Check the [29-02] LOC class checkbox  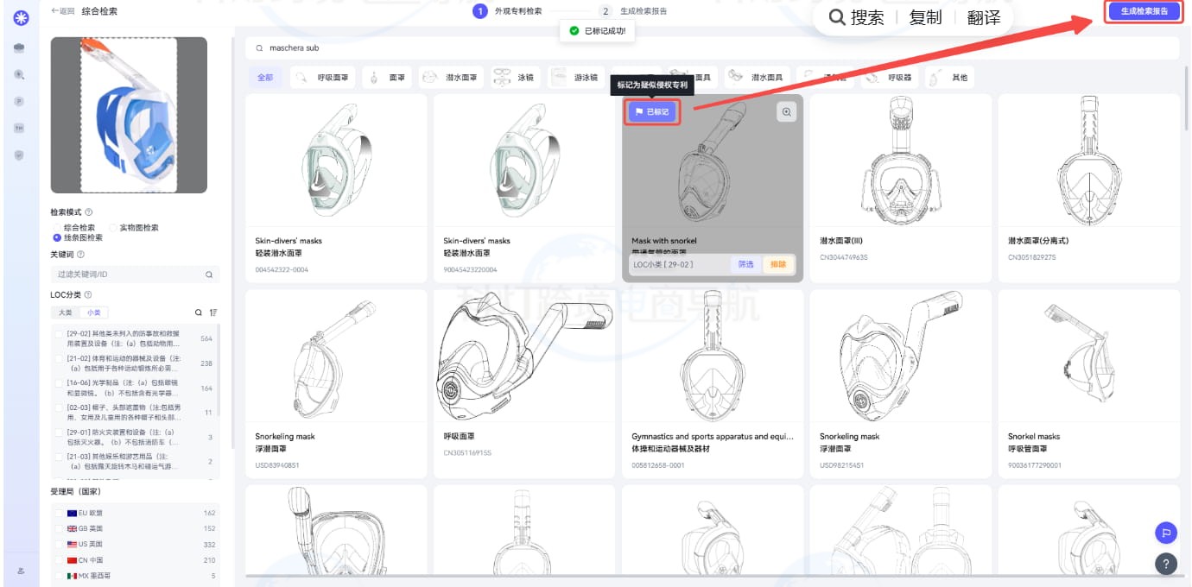coord(59,333)
